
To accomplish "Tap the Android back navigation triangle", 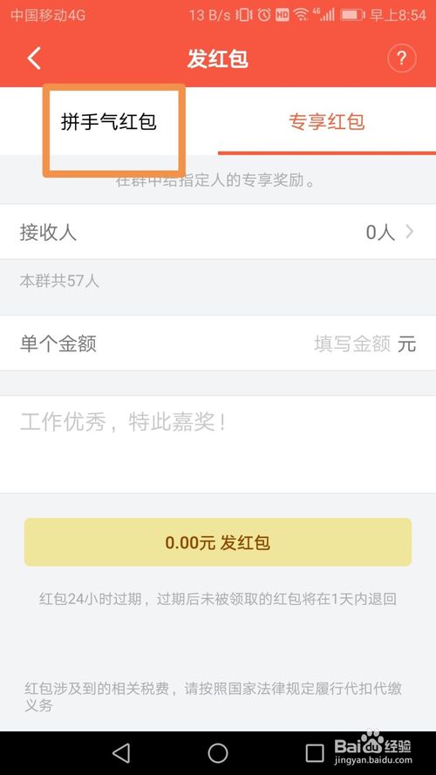I will pyautogui.click(x=121, y=752).
